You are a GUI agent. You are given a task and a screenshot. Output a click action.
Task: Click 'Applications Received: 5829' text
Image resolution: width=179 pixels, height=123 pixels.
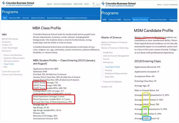point(46,69)
